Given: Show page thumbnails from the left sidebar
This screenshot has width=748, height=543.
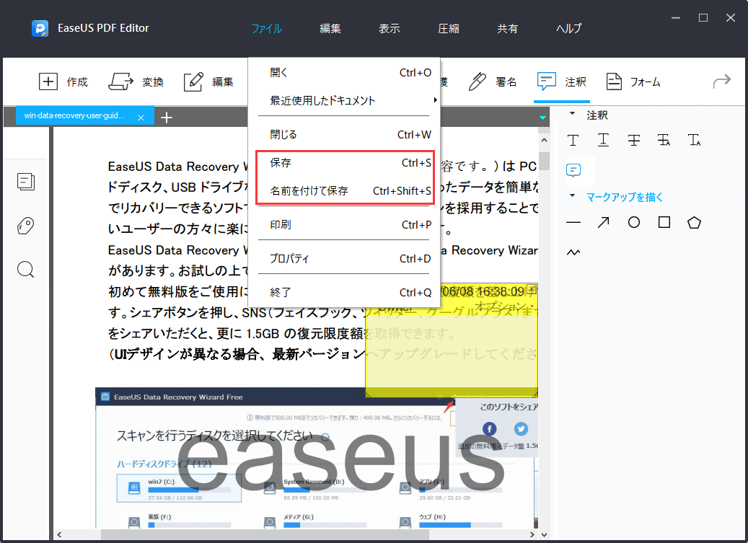Looking at the screenshot, I should [x=26, y=182].
